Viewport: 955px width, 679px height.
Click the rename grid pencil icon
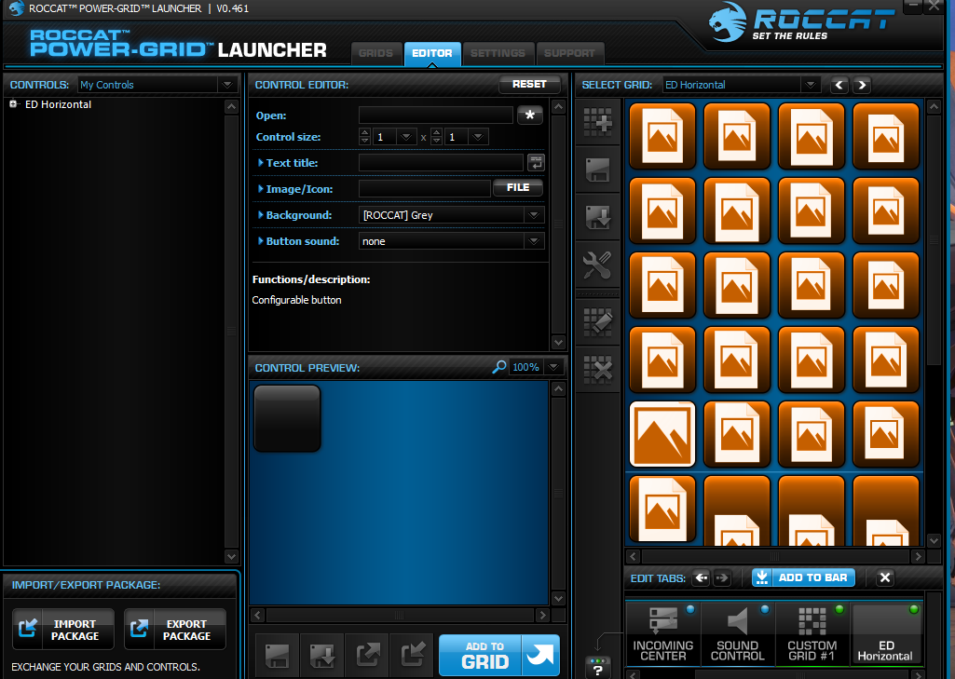point(597,321)
